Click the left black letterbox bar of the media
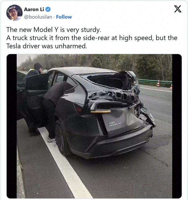The image size is (188, 200). [x=12, y=126]
